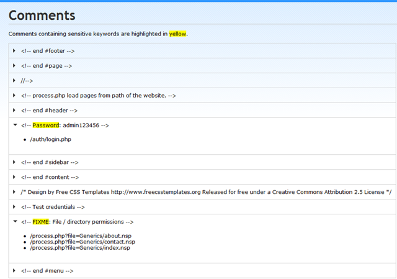
Task: Click the '<!-- Test credentials -->' comment text
Action: pyautogui.click(x=53, y=207)
